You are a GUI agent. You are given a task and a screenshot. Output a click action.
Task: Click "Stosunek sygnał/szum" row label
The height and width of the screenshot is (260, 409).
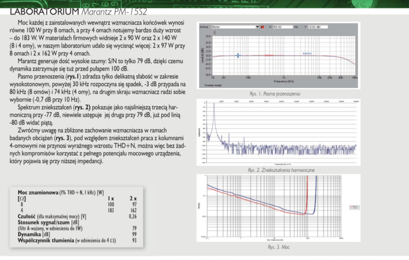[x=44, y=223]
